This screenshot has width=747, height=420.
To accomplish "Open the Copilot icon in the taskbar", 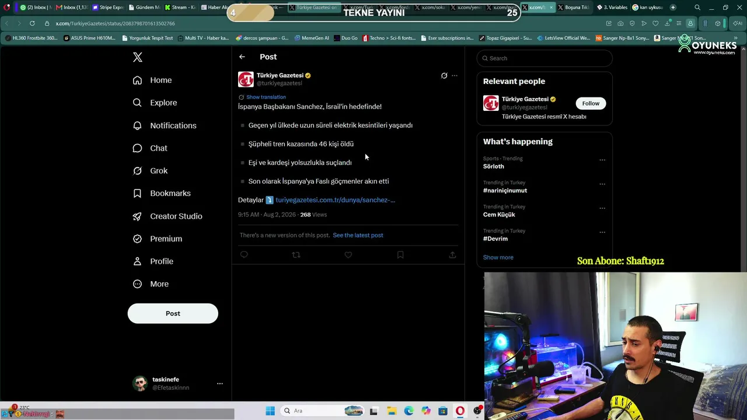I will (425, 411).
